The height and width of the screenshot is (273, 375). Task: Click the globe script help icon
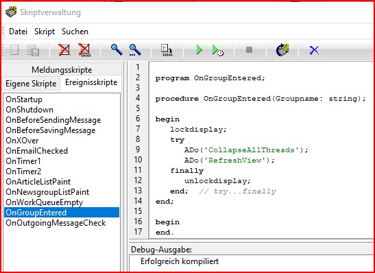click(282, 50)
